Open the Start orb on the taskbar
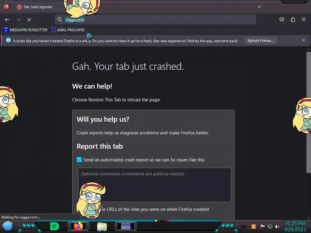 [8, 226]
